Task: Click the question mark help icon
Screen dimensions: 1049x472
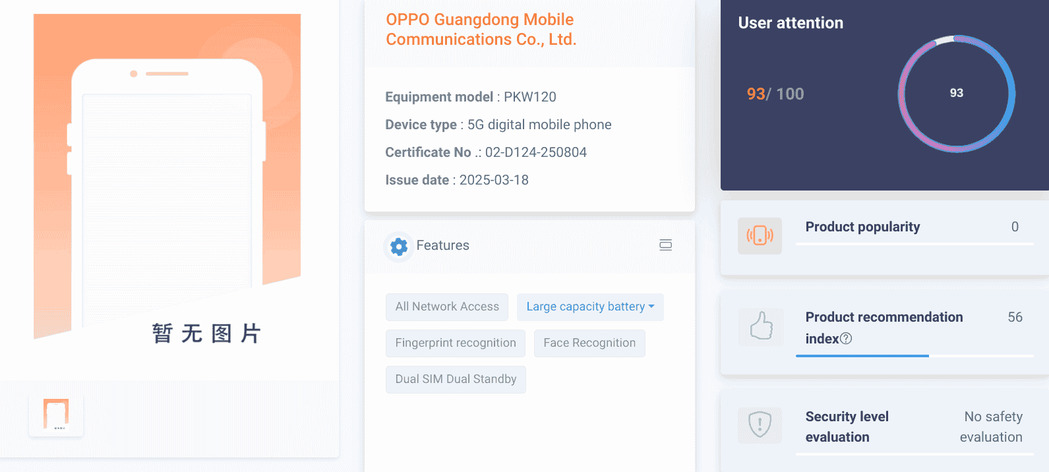Action: (x=846, y=338)
